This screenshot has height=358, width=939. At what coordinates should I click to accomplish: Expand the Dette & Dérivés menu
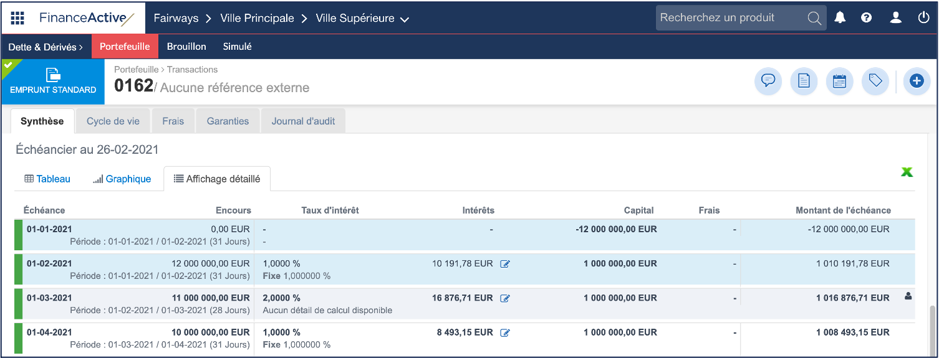click(x=46, y=47)
